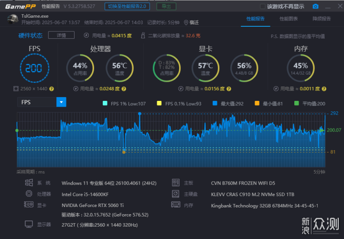
Task: Enable 该游戏不再显示 checkbox
Action: [x=262, y=6]
